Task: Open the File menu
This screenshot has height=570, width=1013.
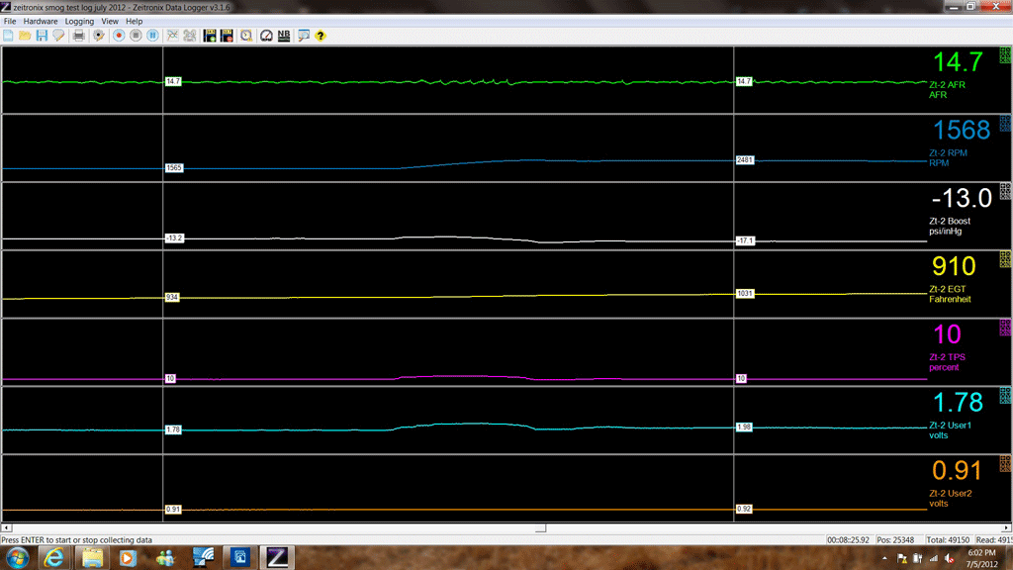Action: [x=10, y=22]
